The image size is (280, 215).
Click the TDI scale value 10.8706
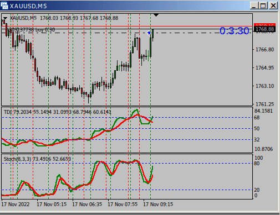tap(263, 149)
